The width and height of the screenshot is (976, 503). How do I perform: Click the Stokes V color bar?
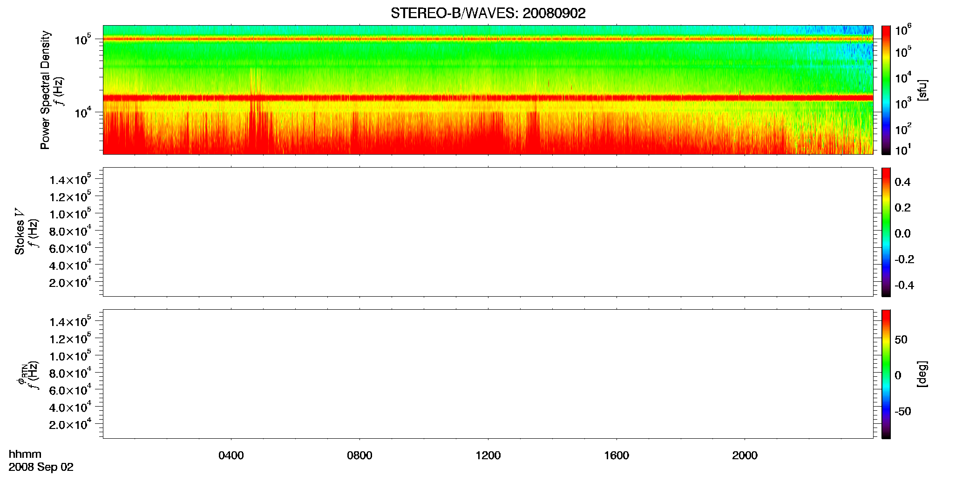pos(886,232)
